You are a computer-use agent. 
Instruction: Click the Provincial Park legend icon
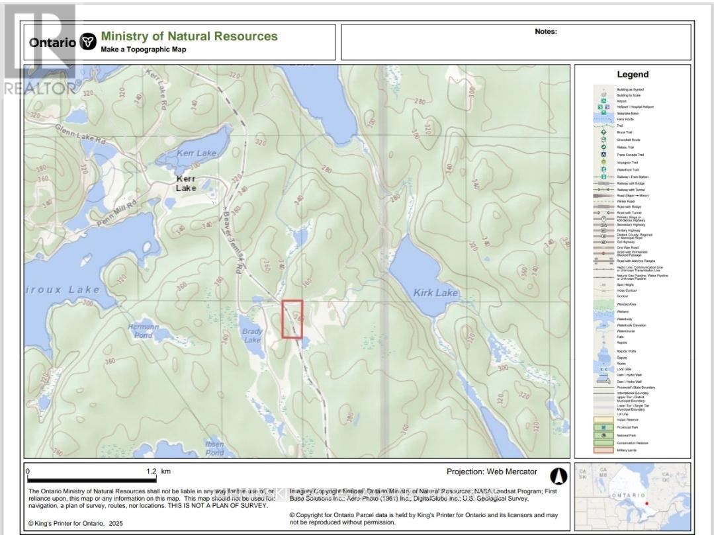[603, 427]
